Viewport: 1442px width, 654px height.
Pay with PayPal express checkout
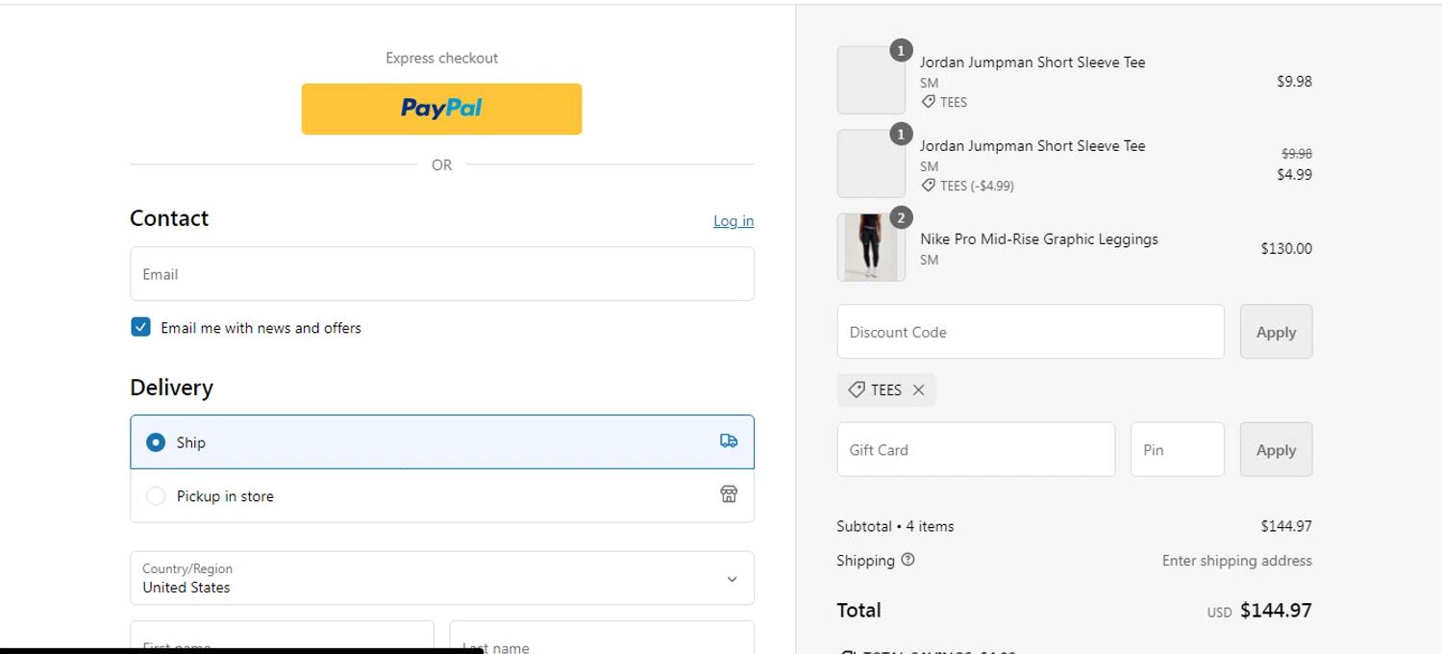pos(441,109)
